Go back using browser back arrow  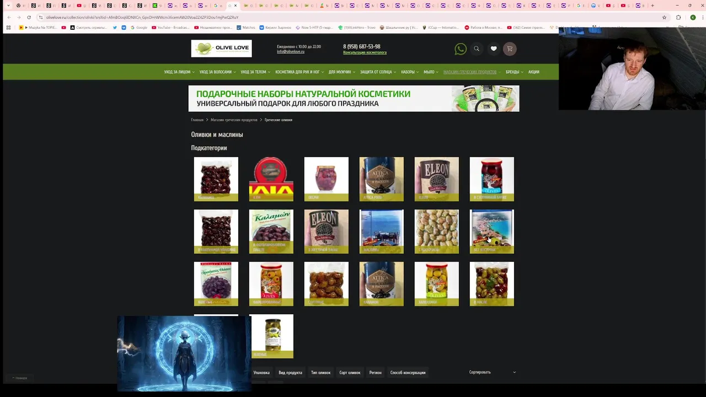click(9, 17)
